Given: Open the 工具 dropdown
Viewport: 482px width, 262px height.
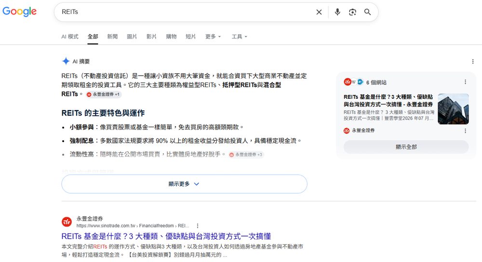Looking at the screenshot, I should click(239, 37).
